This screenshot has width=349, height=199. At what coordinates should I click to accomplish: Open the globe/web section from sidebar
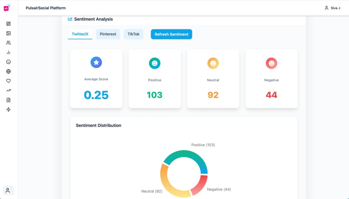[8, 71]
